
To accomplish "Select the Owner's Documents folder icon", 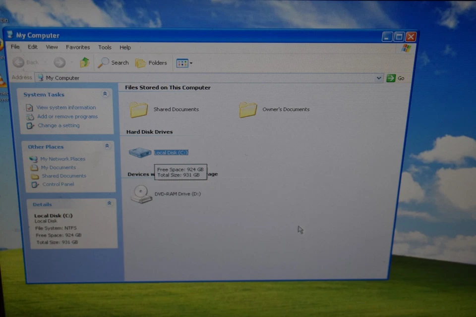I will [248, 109].
